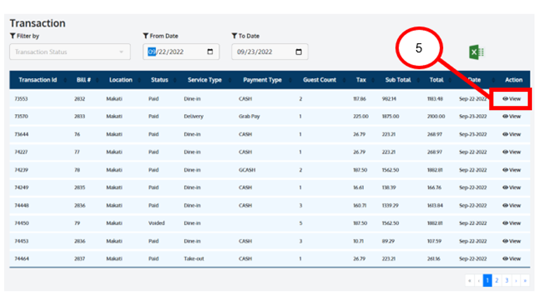Jump to last page with double-right arrow
The height and width of the screenshot is (300, 537).
click(525, 280)
